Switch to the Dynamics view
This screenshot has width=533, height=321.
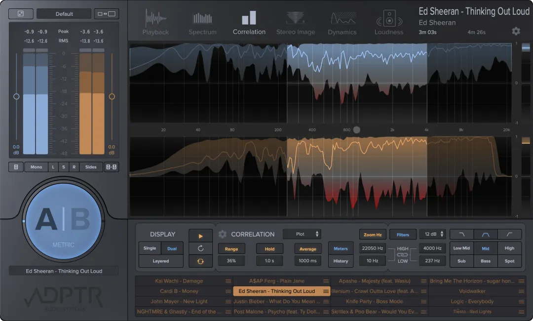click(342, 22)
